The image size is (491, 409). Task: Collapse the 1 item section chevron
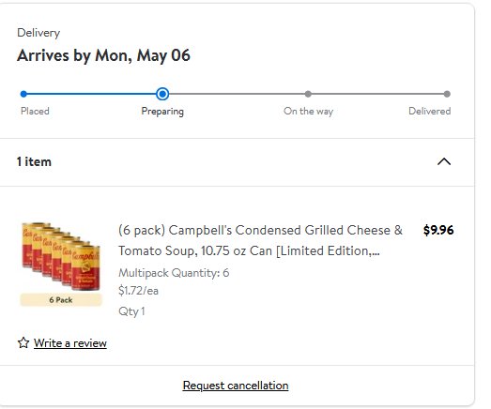coord(444,161)
